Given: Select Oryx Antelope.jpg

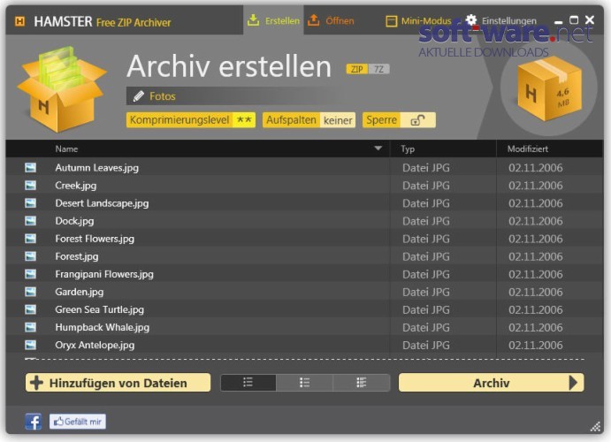Looking at the screenshot, I should pyautogui.click(x=95, y=346).
